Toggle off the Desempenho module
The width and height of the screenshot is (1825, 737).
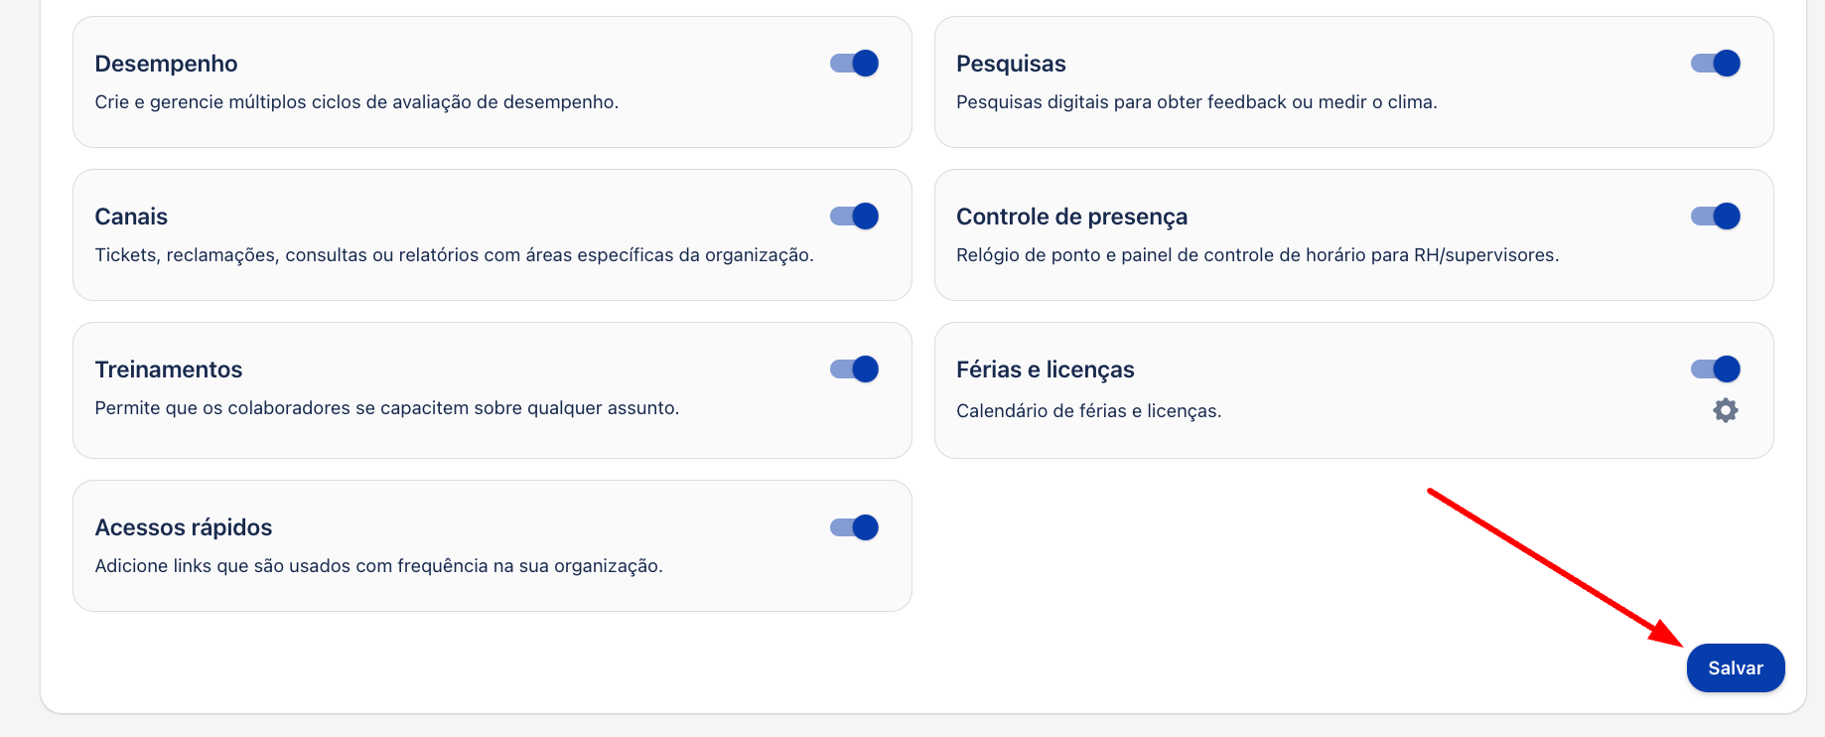854,64
